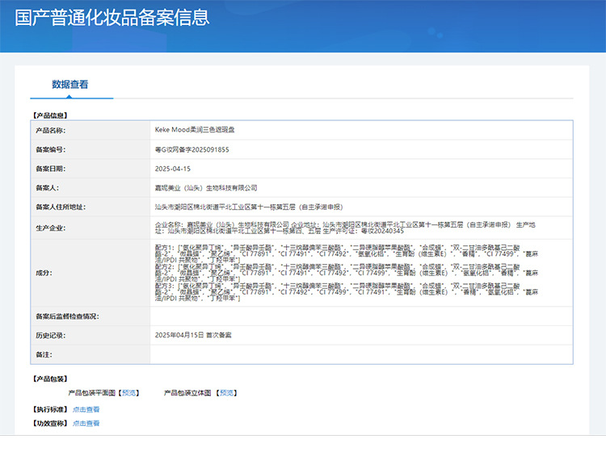This screenshot has width=606, height=460.
Task: Click the 备案人住所地址 row label
Action: tap(61, 207)
